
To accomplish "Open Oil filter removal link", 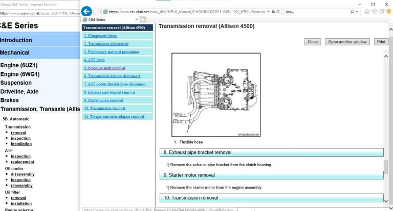I will (x=18, y=198).
